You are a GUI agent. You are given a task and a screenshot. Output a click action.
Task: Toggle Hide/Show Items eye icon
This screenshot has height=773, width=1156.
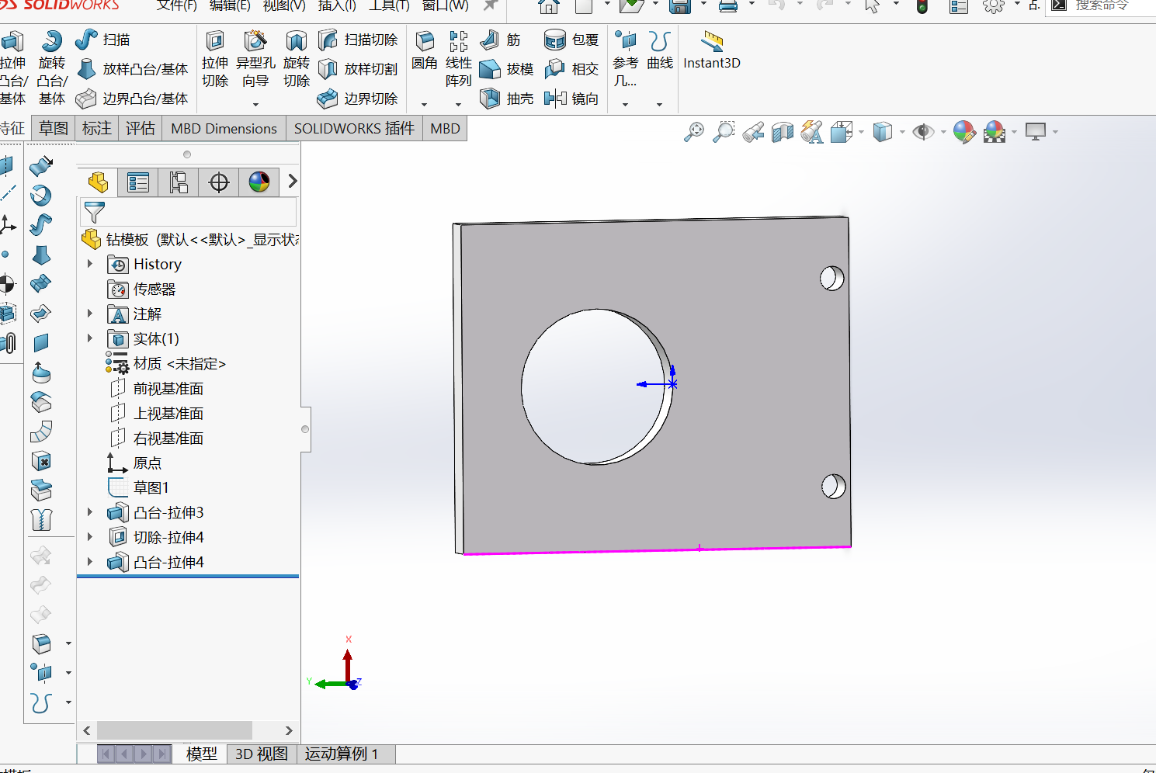pyautogui.click(x=923, y=132)
